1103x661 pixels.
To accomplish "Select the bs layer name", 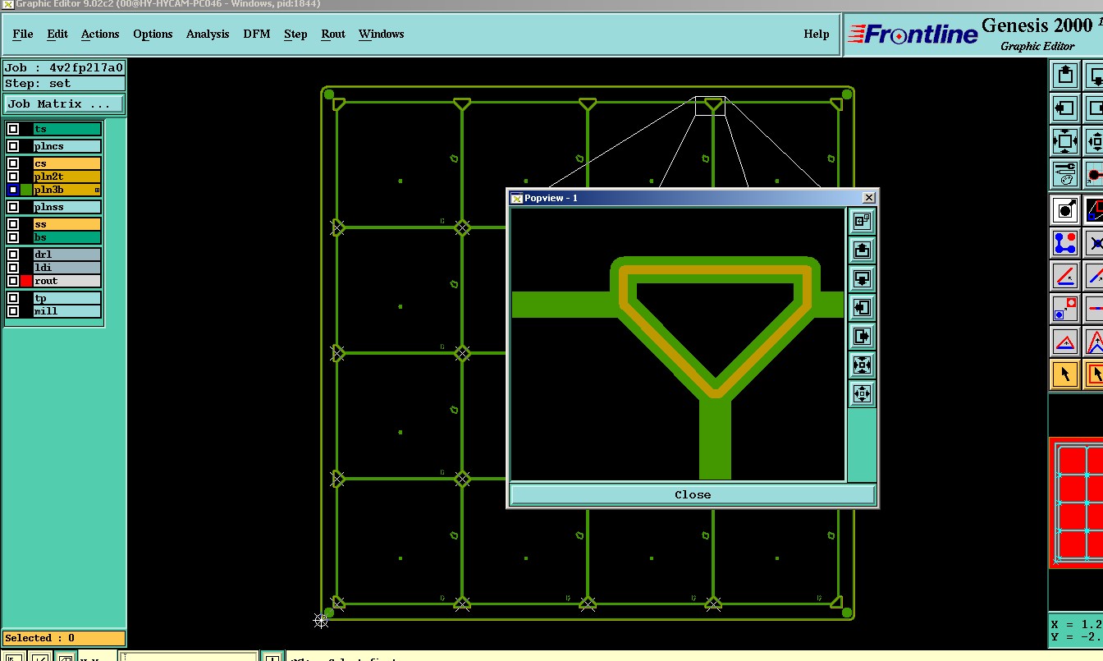I will pyautogui.click(x=67, y=237).
